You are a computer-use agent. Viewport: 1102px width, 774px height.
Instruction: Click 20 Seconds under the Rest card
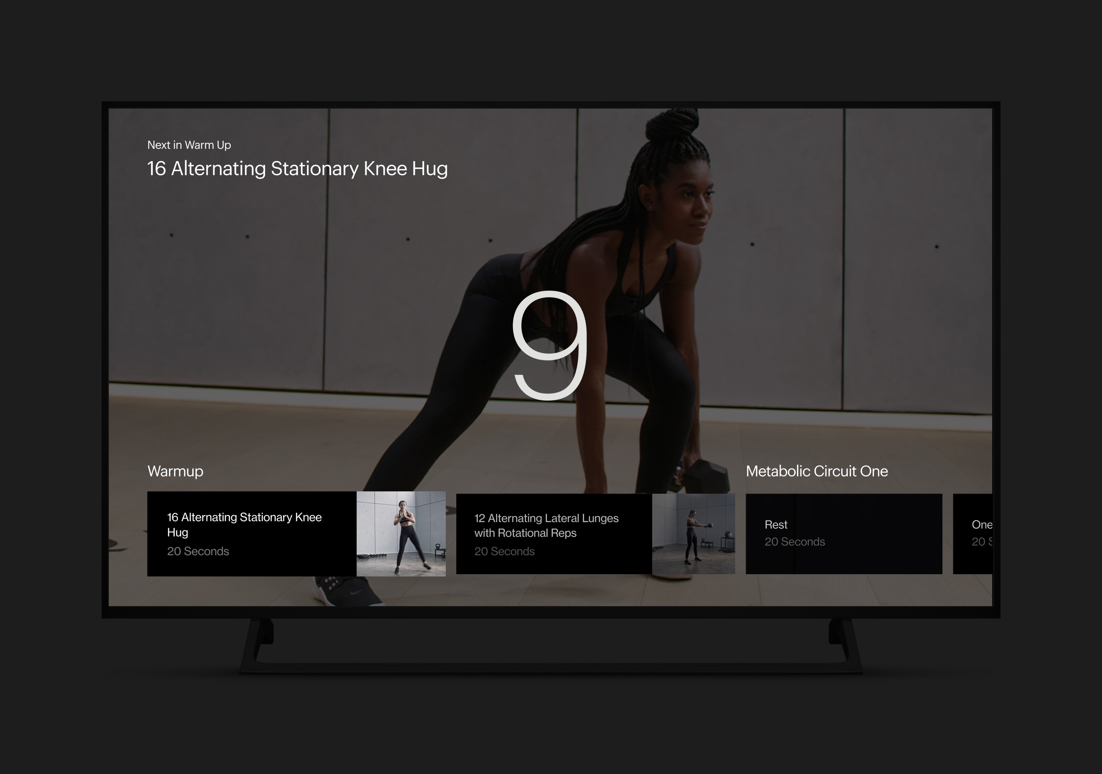tap(794, 542)
